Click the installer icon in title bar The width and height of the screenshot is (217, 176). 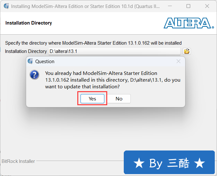point(6,6)
